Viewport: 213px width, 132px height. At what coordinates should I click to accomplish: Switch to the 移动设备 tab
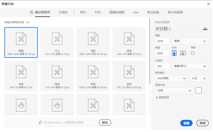tap(153, 12)
